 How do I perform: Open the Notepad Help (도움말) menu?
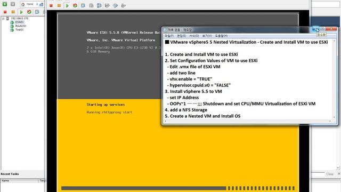pos(221,36)
